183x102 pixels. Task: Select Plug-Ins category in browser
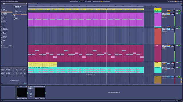[x=4, y=16]
